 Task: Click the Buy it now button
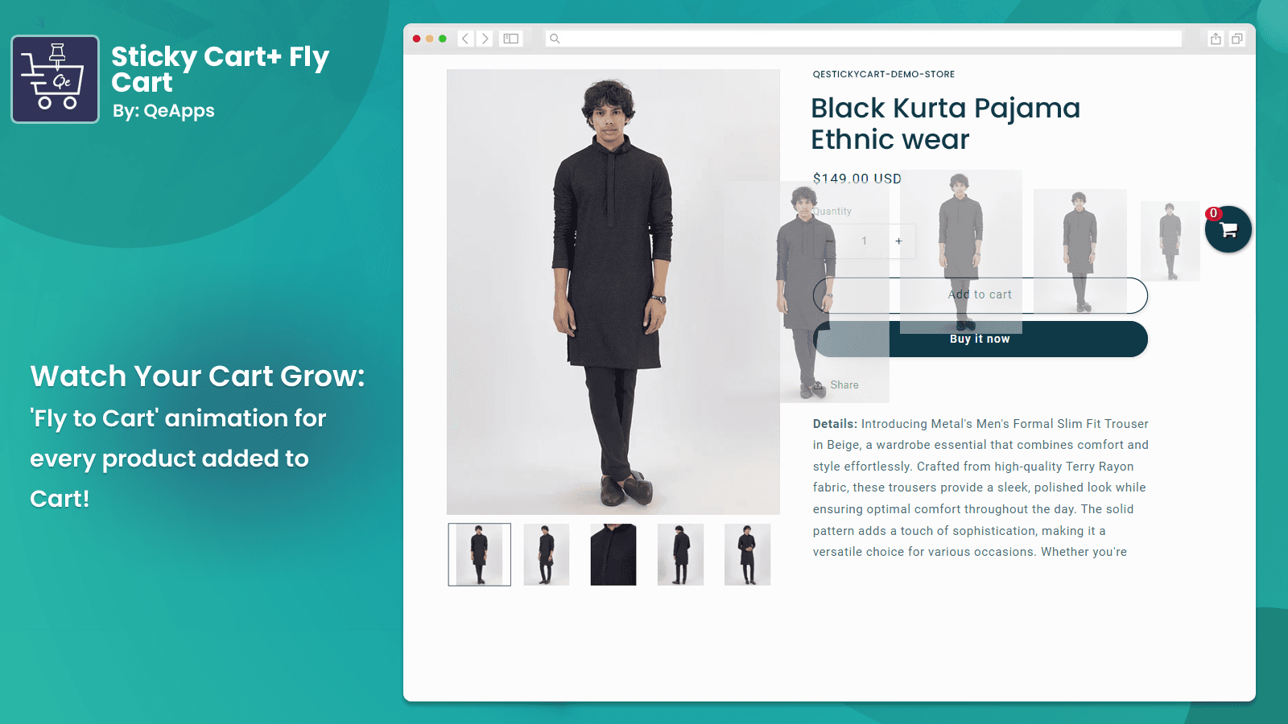click(980, 339)
